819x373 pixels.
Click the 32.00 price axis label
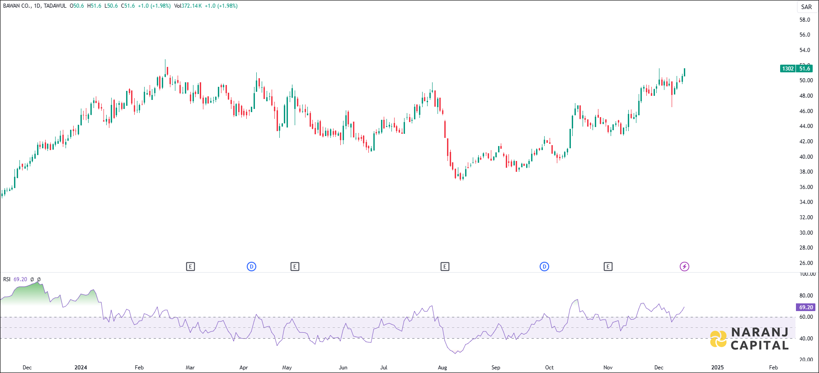coord(806,217)
